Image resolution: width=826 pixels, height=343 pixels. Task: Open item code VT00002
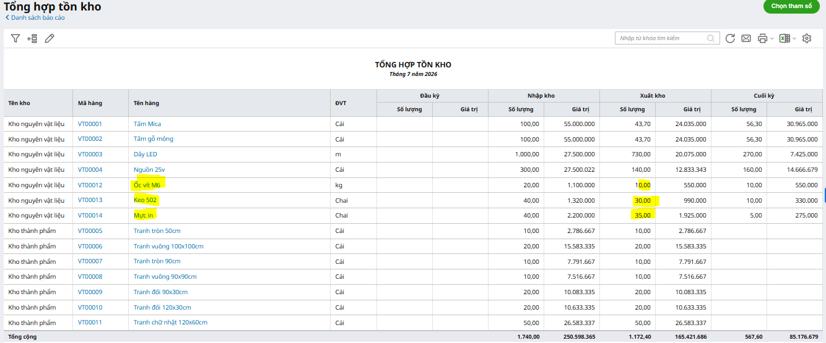(90, 139)
